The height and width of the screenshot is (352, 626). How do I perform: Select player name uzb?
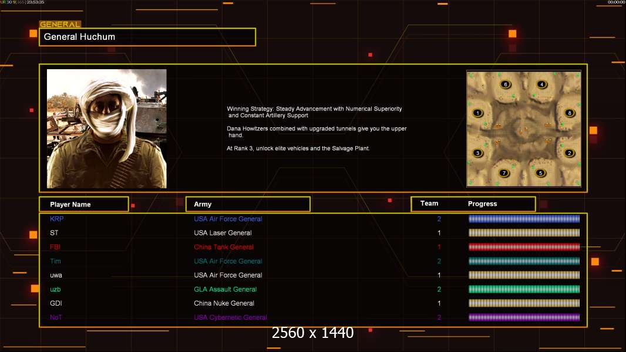click(55, 289)
